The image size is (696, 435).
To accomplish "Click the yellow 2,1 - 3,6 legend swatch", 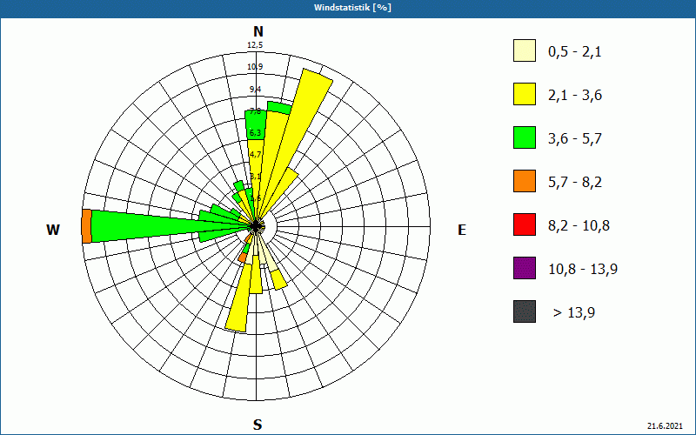I will 525,94.
